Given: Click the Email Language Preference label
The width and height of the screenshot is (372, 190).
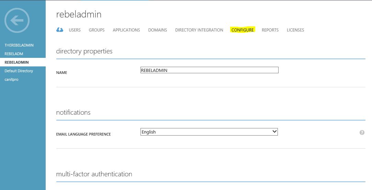Looking at the screenshot, I should click(x=83, y=134).
